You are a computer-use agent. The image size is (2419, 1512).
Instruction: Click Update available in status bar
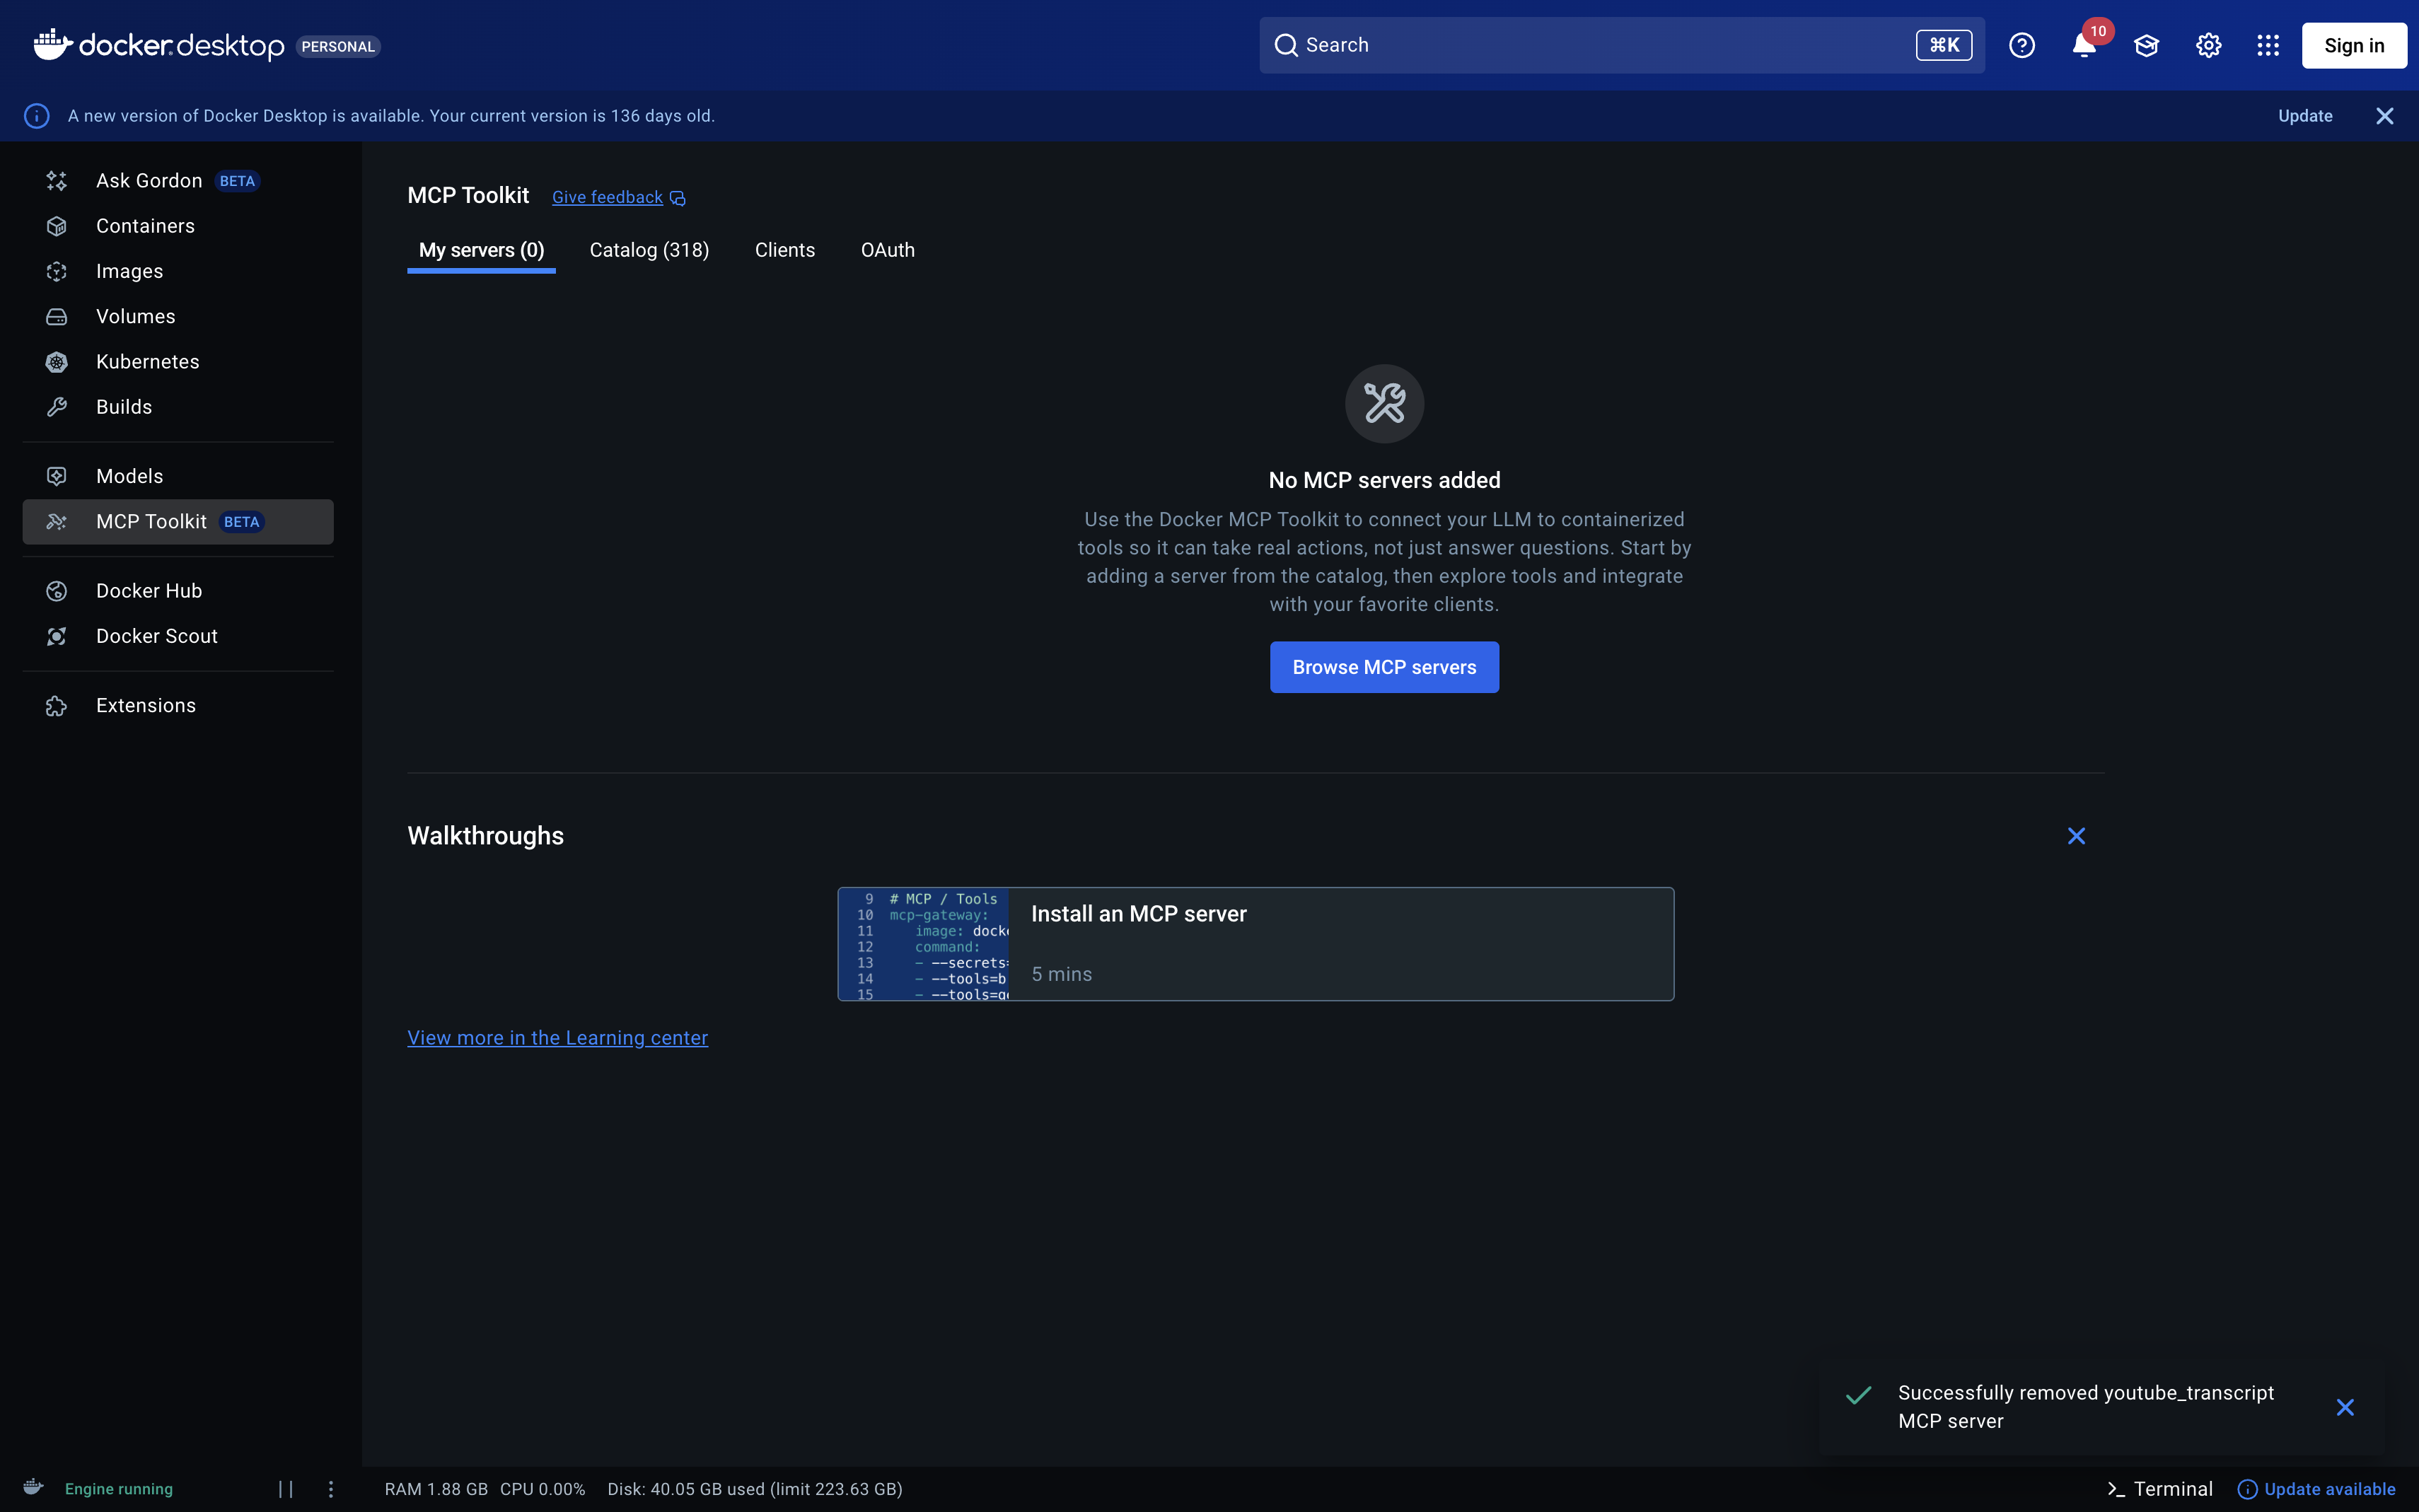click(x=2316, y=1489)
